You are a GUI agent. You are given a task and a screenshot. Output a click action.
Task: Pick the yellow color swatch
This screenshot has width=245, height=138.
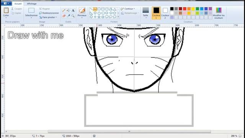pyautogui.click(x=193, y=8)
